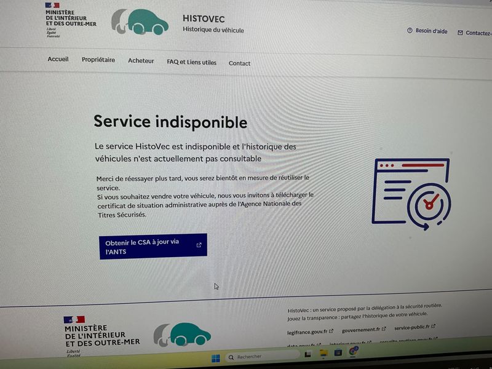The width and height of the screenshot is (492, 369).
Task: Open the Contact navigation item
Action: click(x=239, y=63)
